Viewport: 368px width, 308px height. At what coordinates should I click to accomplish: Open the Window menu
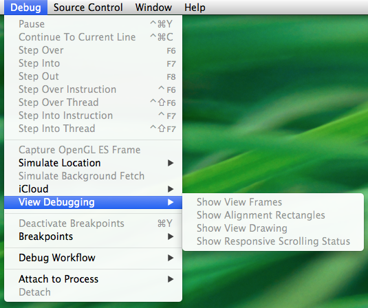click(153, 8)
